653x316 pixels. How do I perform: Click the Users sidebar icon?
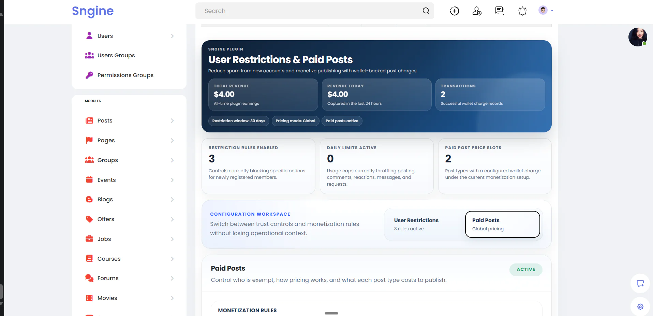click(x=89, y=36)
